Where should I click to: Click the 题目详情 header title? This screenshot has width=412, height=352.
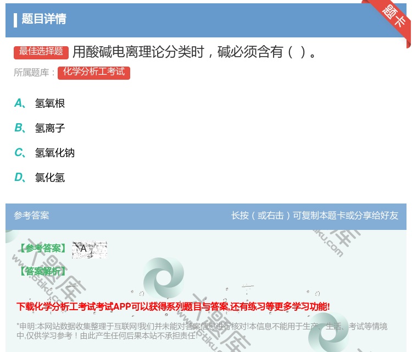[x=44, y=19]
